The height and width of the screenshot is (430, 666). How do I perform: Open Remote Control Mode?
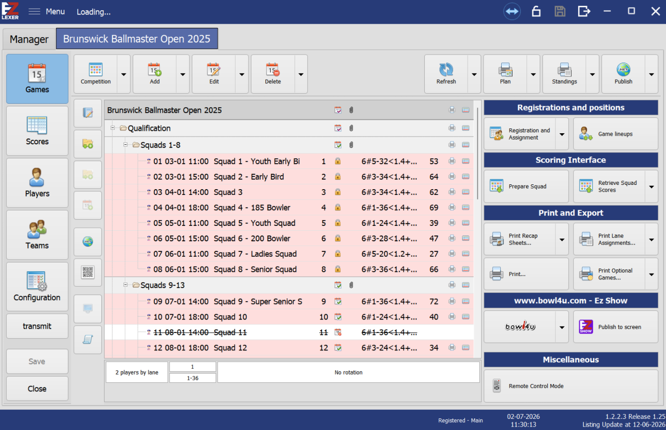(x=571, y=386)
